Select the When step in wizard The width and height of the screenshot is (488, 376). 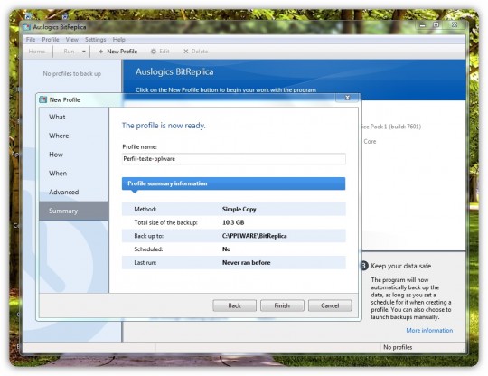point(74,173)
